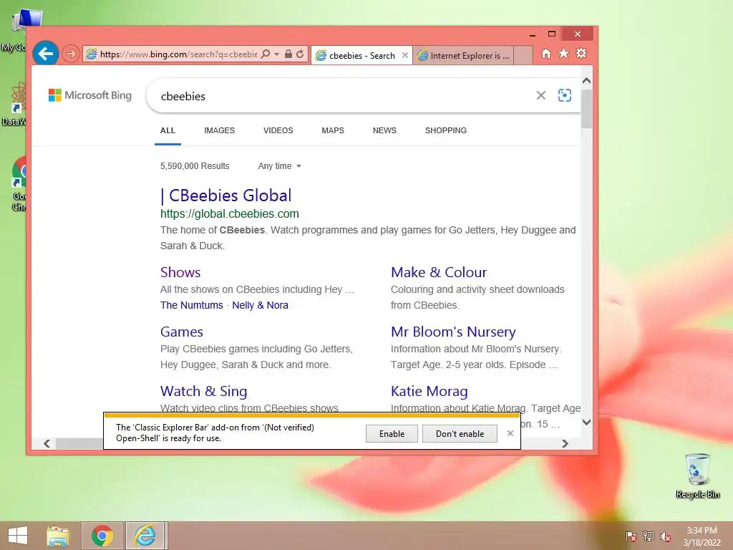Open the address bar autocomplete dropdown arrow
This screenshot has height=550, width=733.
coord(277,54)
